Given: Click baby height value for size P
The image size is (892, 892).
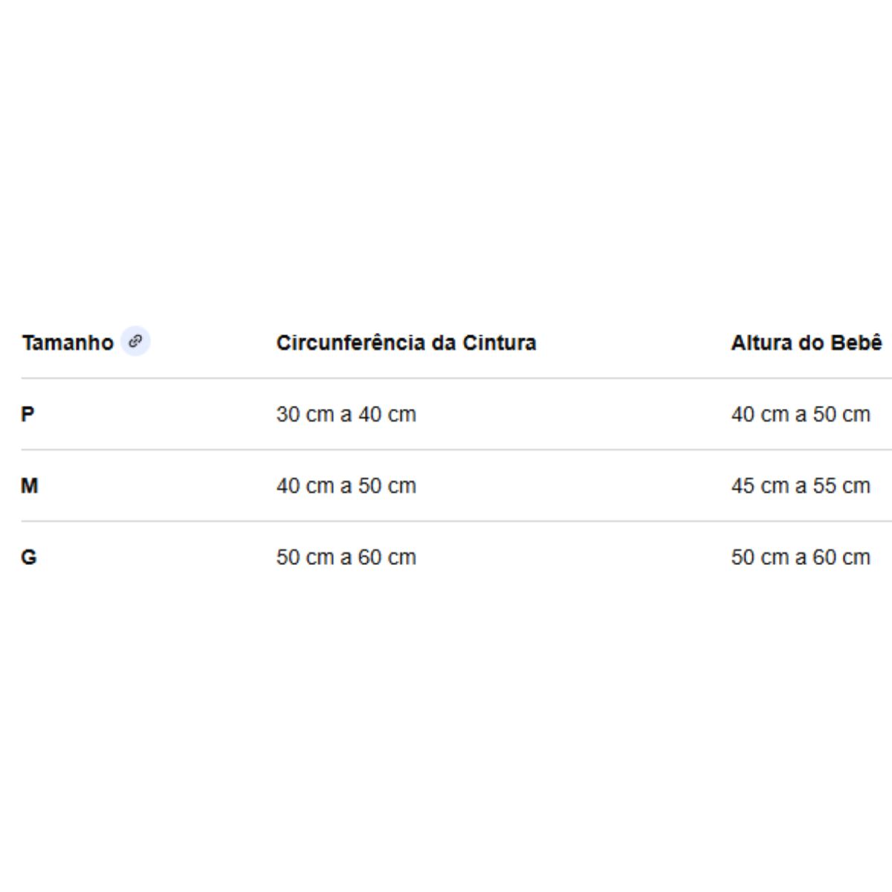Looking at the screenshot, I should pos(800,414).
